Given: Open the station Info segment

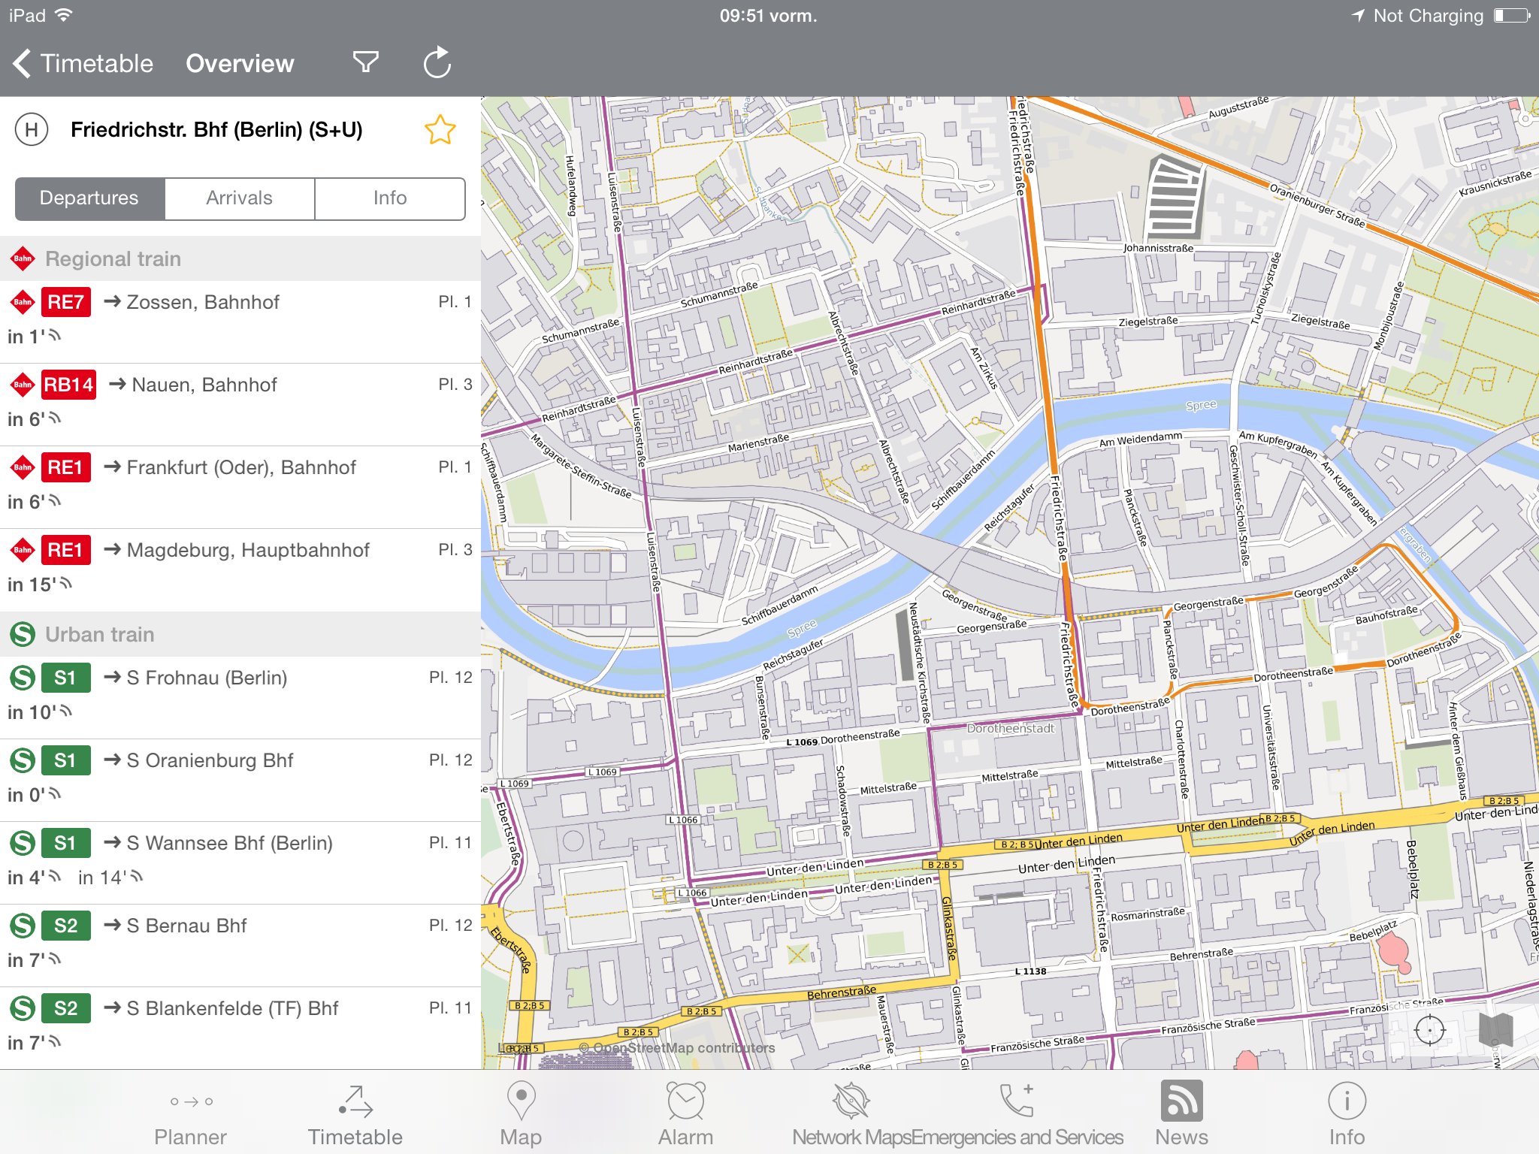Looking at the screenshot, I should click(x=390, y=198).
